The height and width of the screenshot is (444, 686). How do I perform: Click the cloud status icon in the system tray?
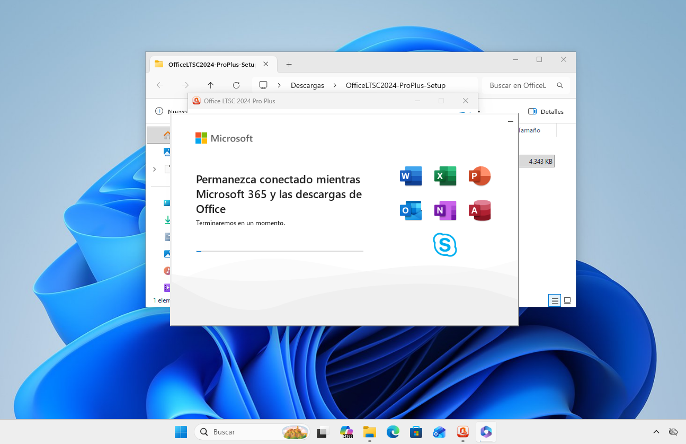click(673, 432)
